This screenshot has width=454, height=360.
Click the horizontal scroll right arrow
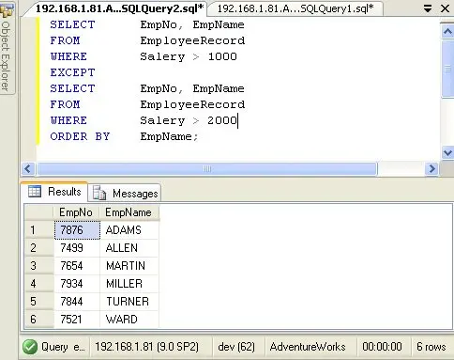click(x=431, y=169)
